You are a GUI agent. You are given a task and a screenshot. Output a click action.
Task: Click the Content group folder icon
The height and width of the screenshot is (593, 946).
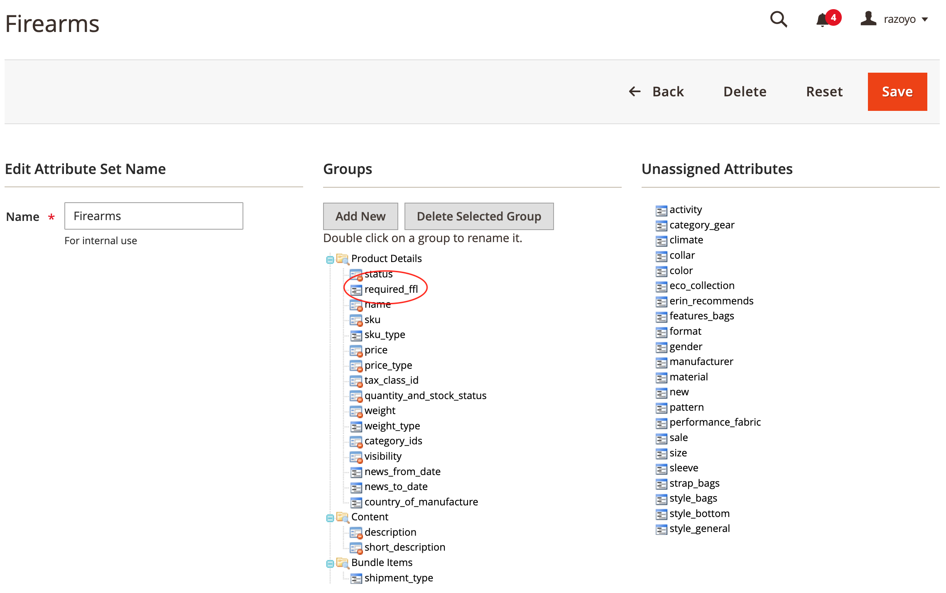pyautogui.click(x=342, y=517)
